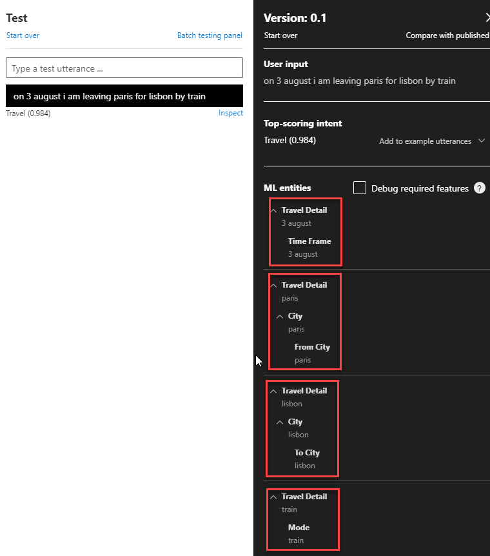This screenshot has width=490, height=556.
Task: Click the Travel (0.984) label under the utterance
Action: click(x=28, y=114)
